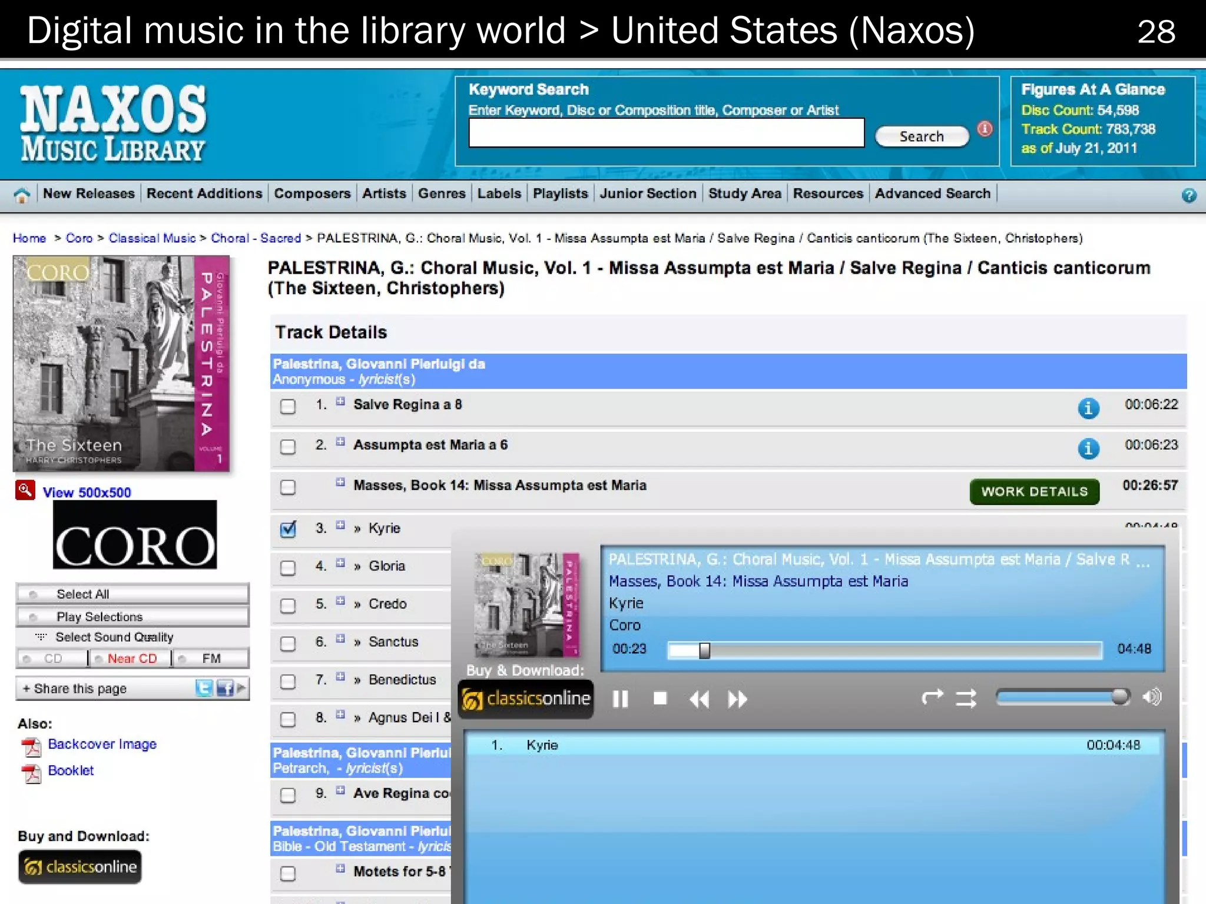Click classicsonline logo in the player

(x=526, y=699)
